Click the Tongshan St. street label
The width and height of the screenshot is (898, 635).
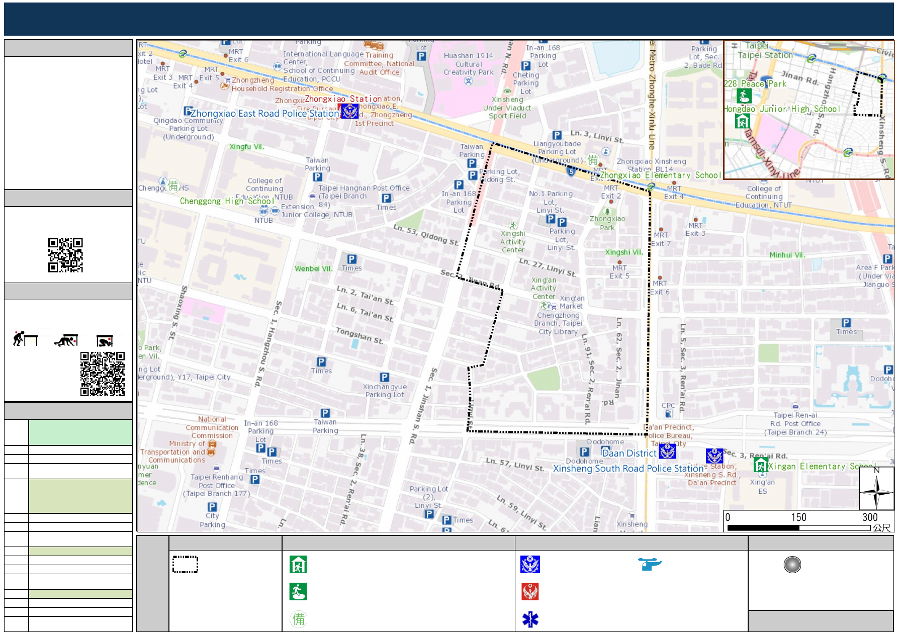tap(360, 336)
